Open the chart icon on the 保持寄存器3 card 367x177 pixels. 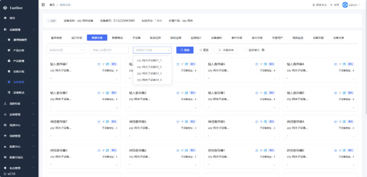coord(107,150)
